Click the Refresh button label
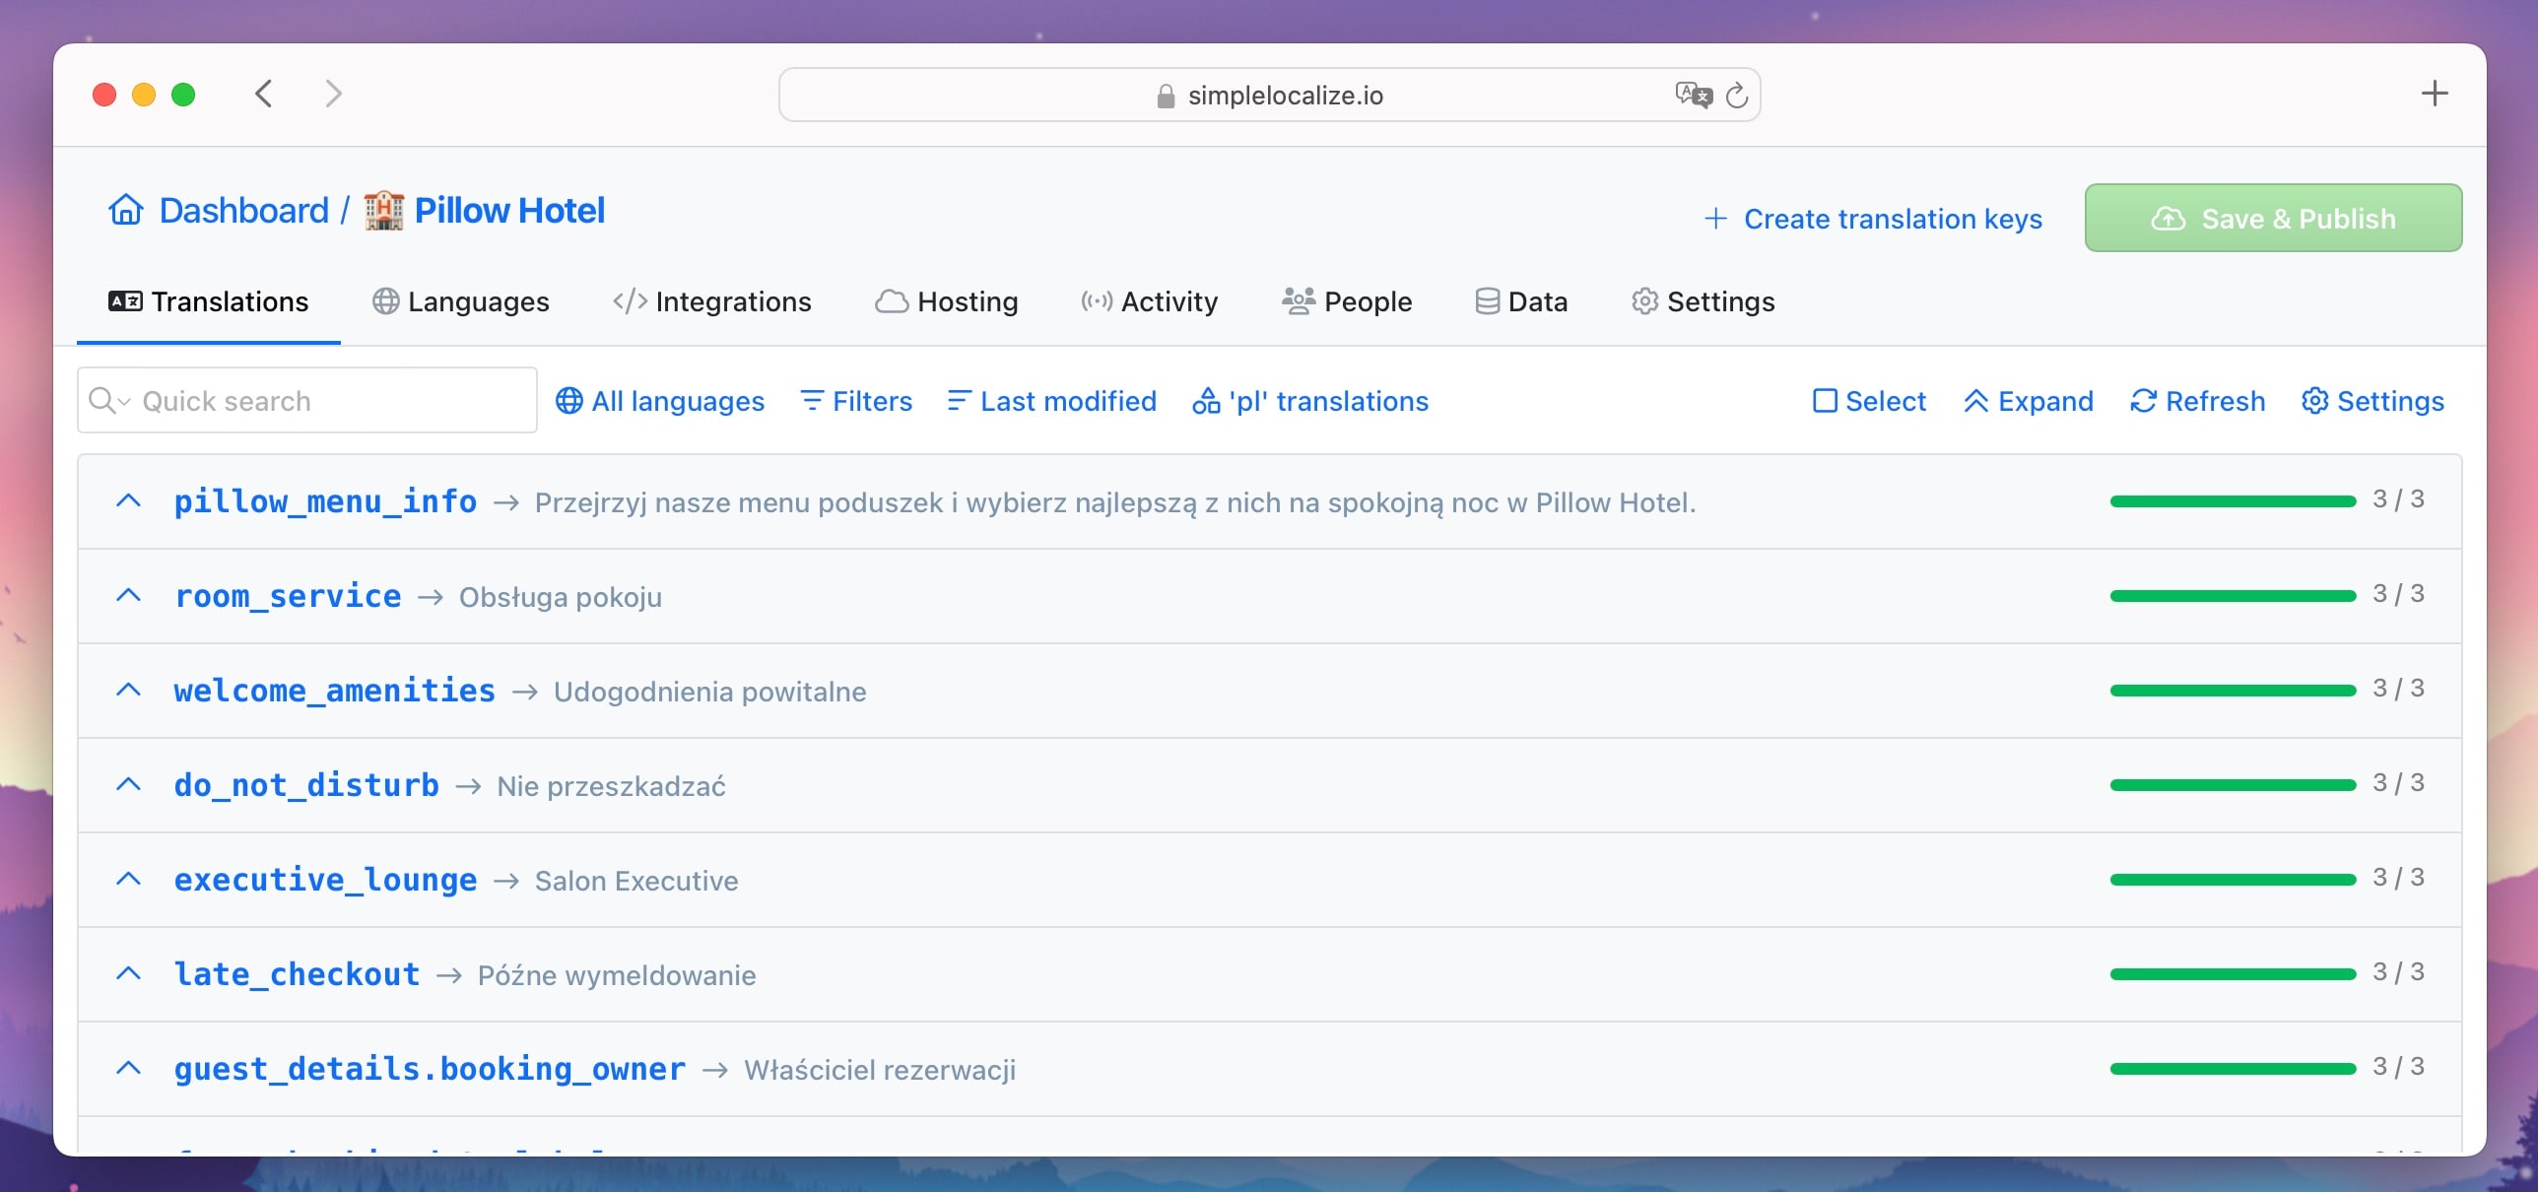 coord(2215,400)
